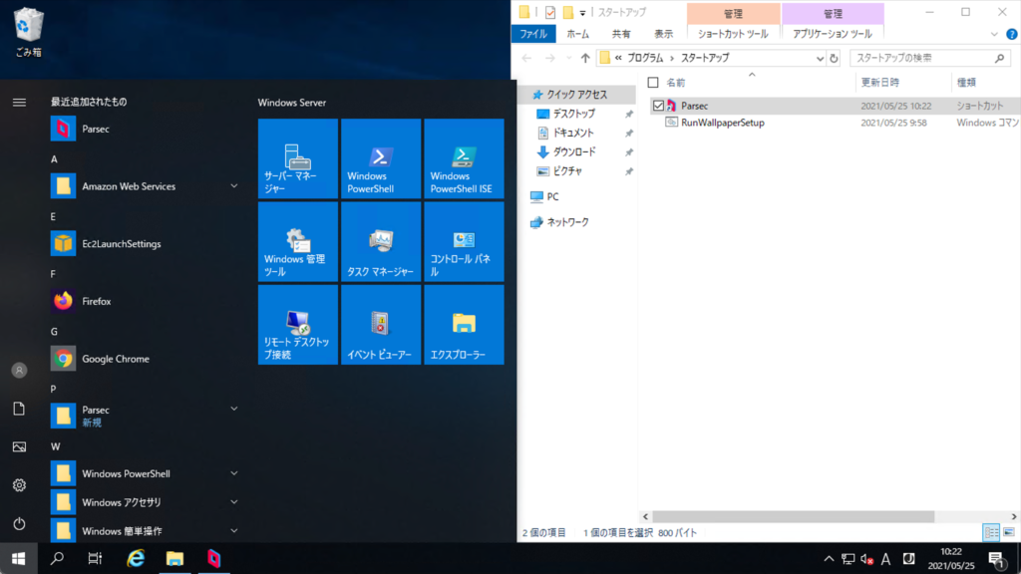Expand the Parsec folder in Start menu
The width and height of the screenshot is (1021, 574).
click(233, 409)
